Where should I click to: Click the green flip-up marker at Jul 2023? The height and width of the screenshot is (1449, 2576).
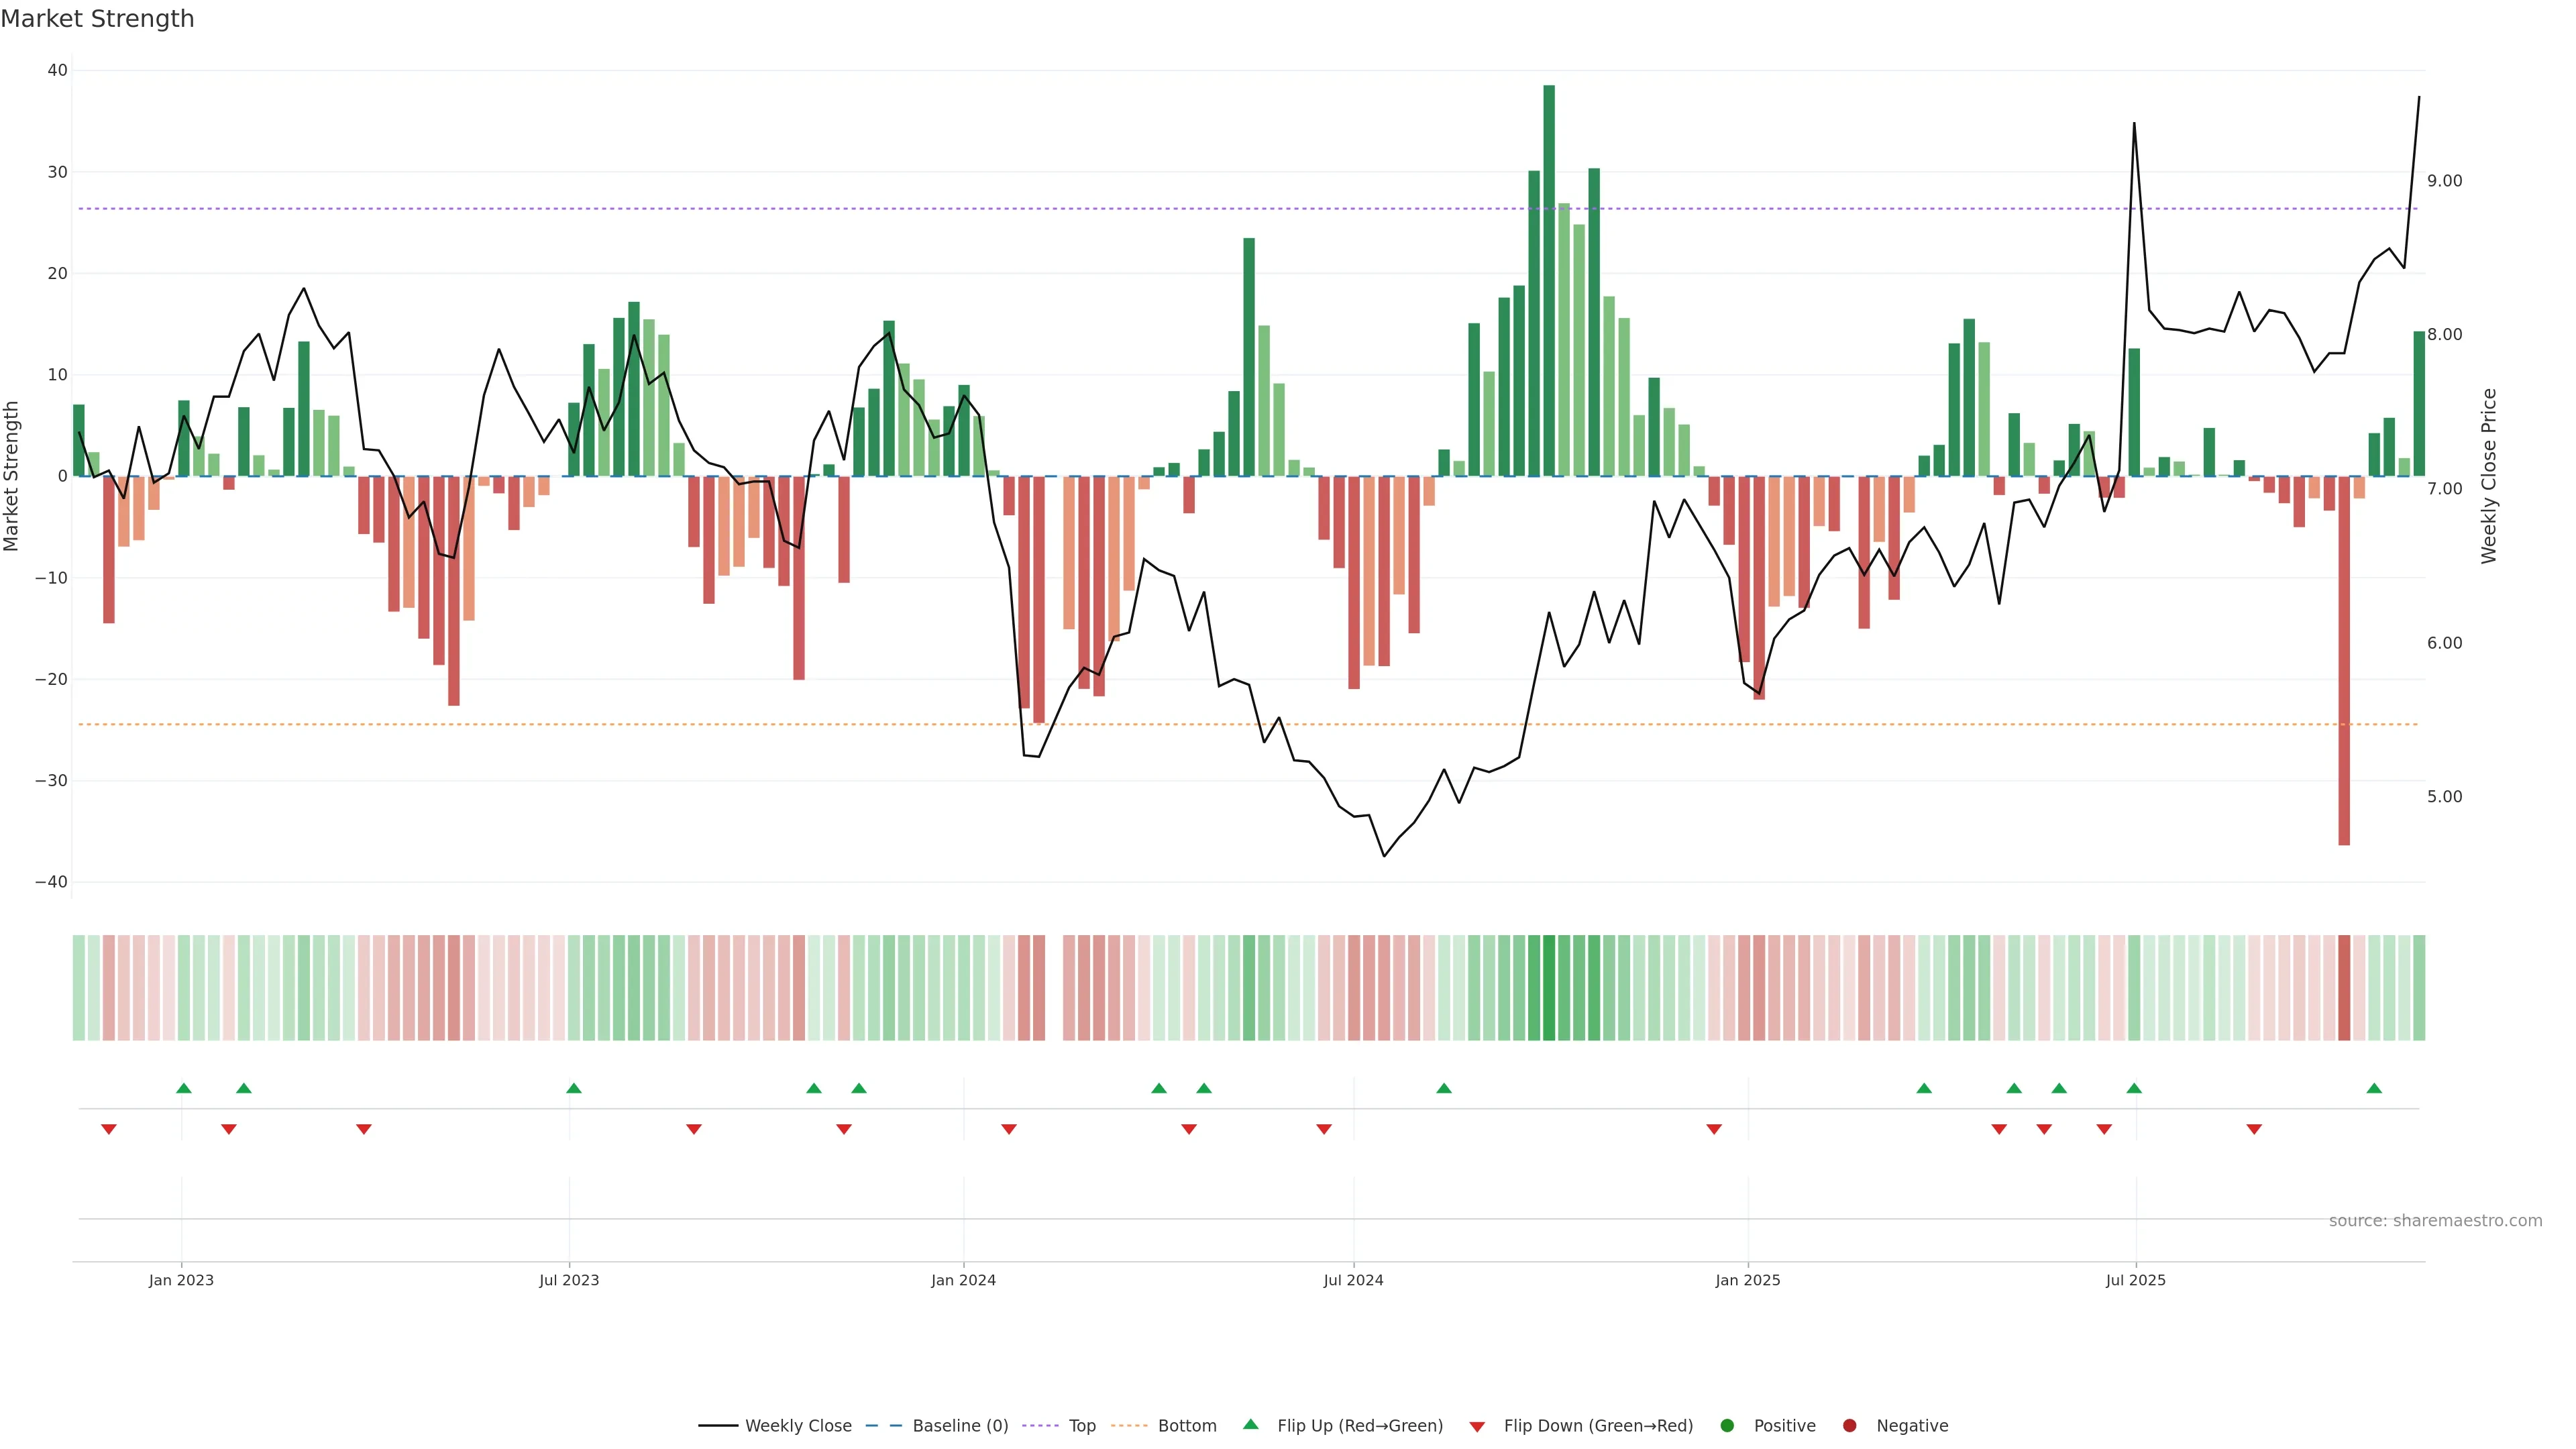pyautogui.click(x=573, y=1088)
